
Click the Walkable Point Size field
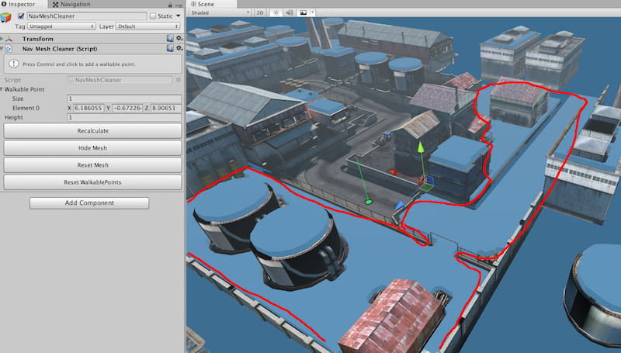click(x=124, y=99)
